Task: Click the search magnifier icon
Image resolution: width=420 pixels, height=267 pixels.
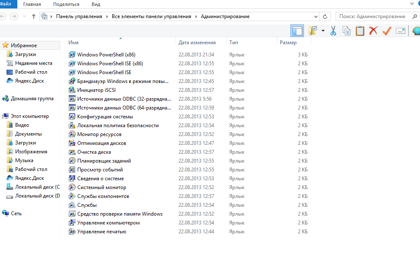Action: click(x=415, y=16)
